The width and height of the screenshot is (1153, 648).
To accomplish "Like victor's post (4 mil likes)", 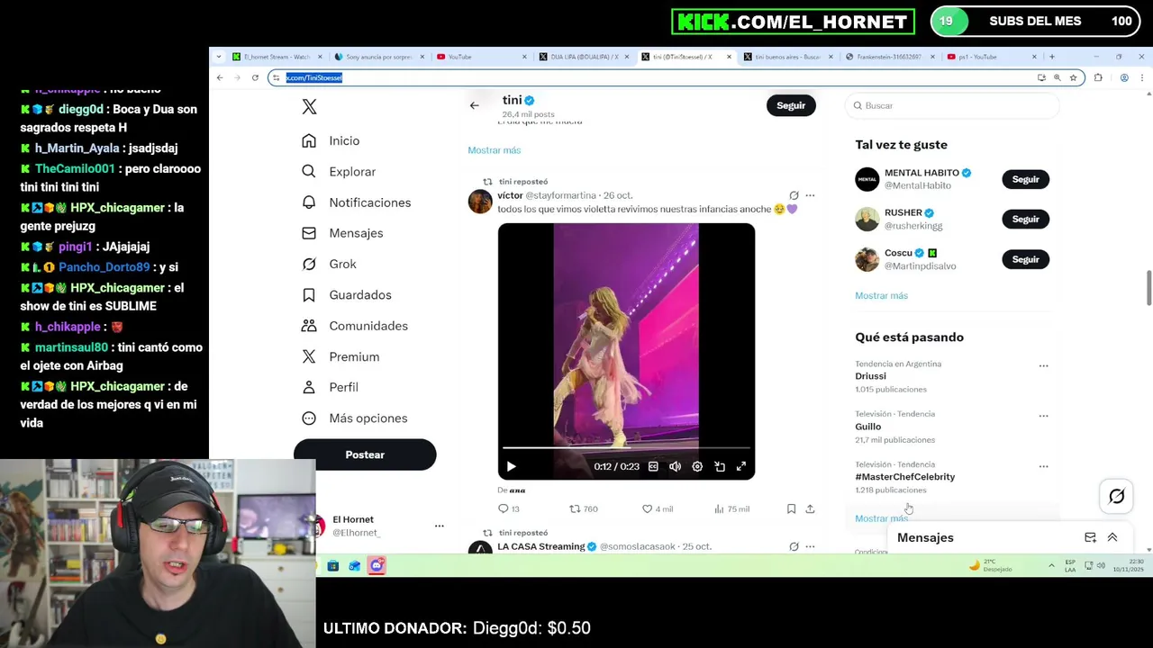I will [658, 508].
